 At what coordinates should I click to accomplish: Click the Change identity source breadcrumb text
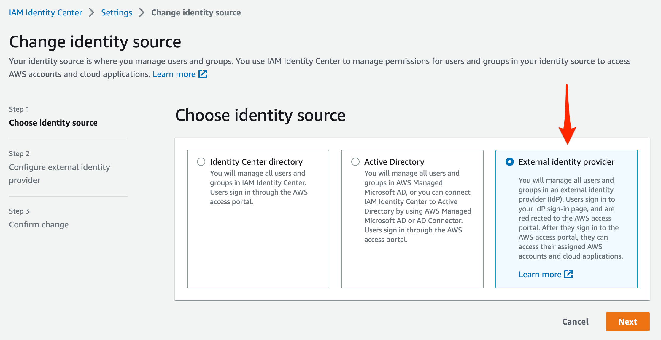pos(196,12)
